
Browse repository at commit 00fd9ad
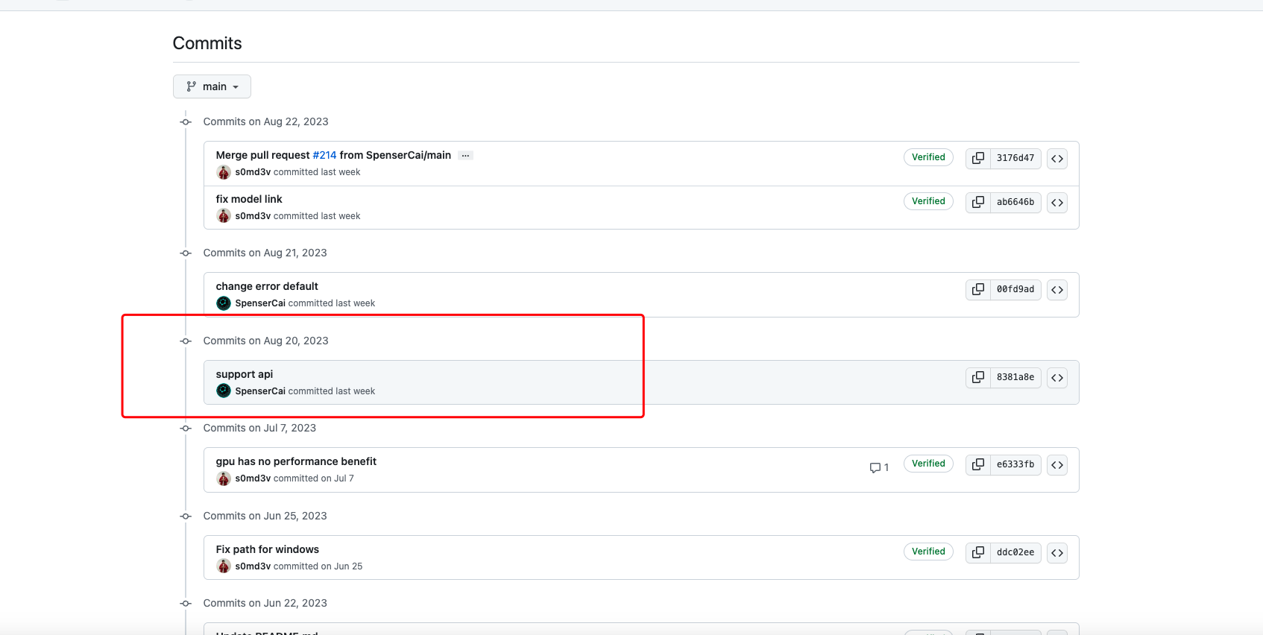coord(1056,289)
